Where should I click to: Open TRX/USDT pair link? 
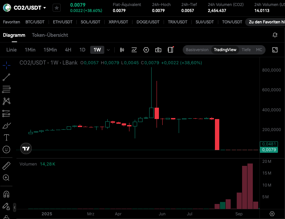[178, 22]
